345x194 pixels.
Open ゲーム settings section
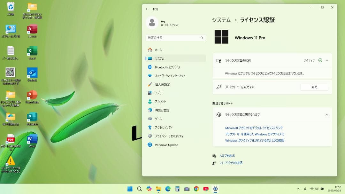(176, 119)
